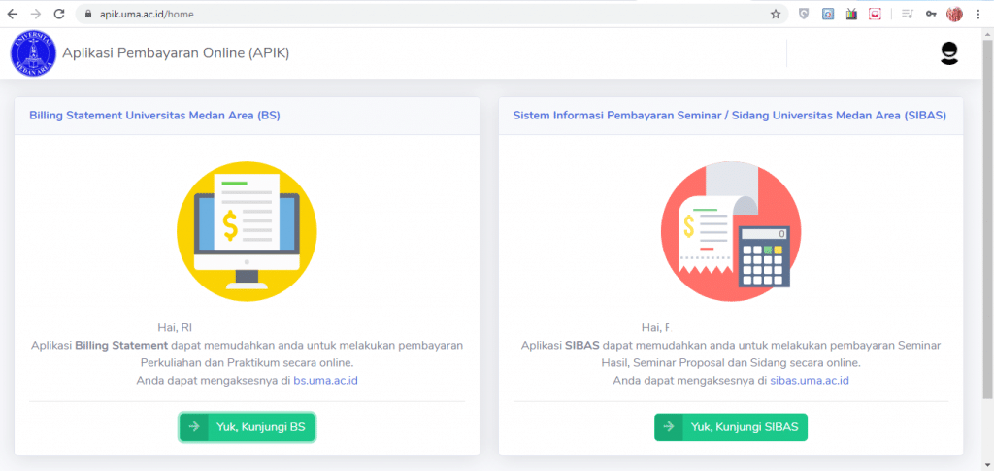
Task: Click the media control playlist icon
Action: click(x=908, y=14)
